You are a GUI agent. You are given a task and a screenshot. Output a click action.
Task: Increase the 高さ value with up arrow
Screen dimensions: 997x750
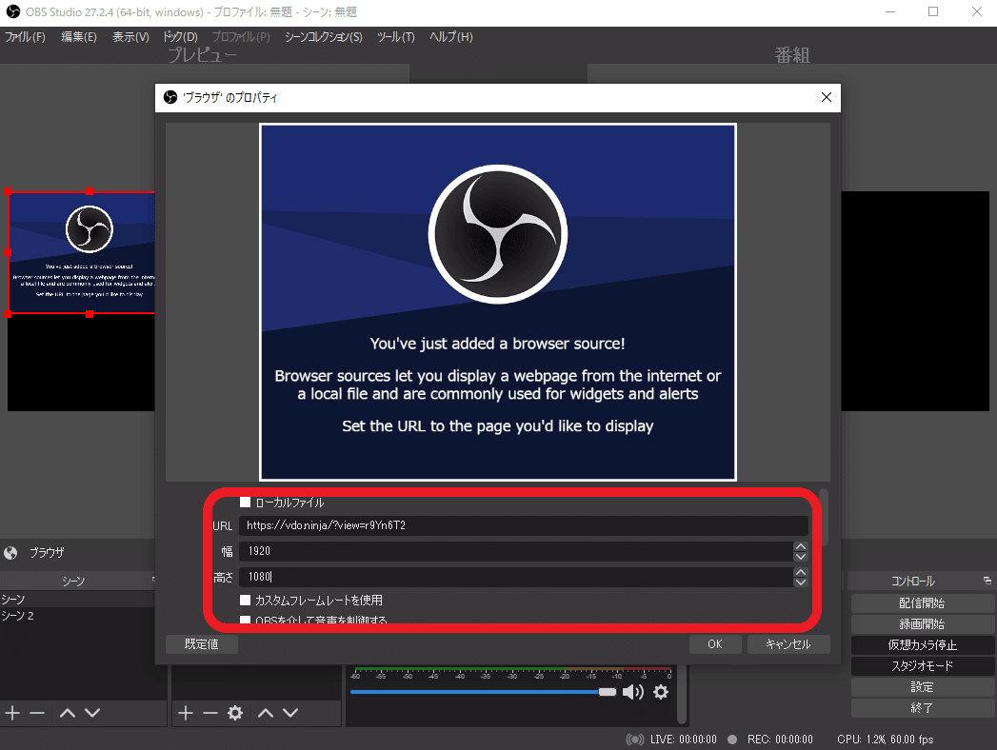pyautogui.click(x=801, y=572)
